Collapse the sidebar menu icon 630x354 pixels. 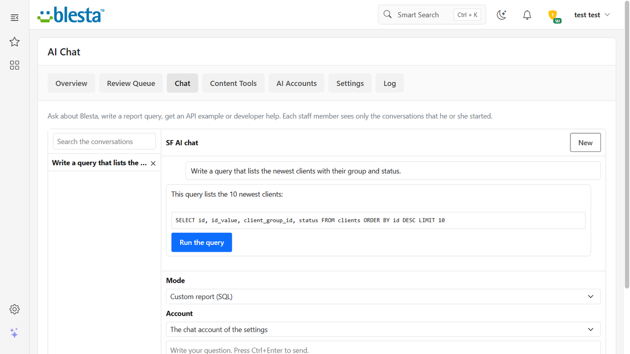tap(14, 18)
